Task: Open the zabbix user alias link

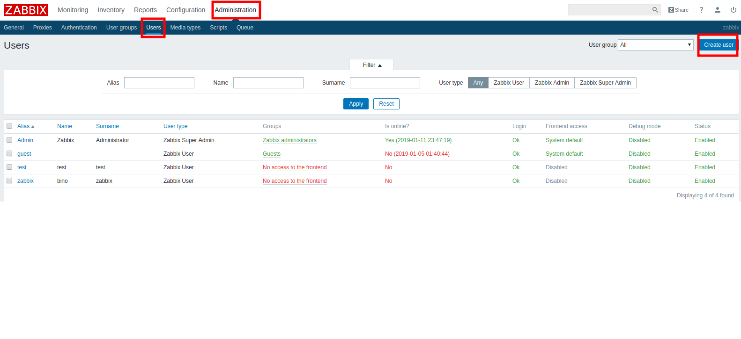Action: pos(25,181)
